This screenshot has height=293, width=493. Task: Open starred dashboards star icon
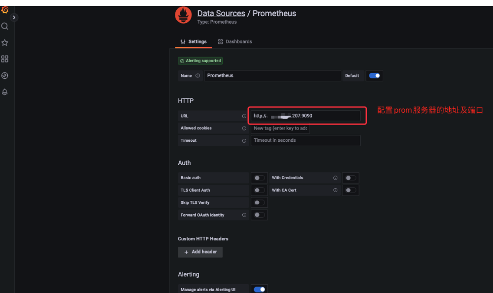pyautogui.click(x=5, y=43)
